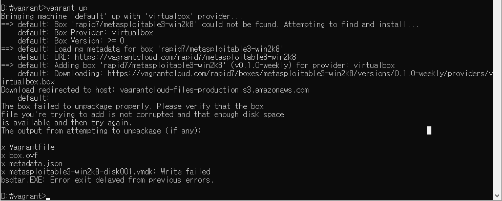Click the 'vagrant up' command text
This screenshot has width=502, height=201.
(67, 8)
